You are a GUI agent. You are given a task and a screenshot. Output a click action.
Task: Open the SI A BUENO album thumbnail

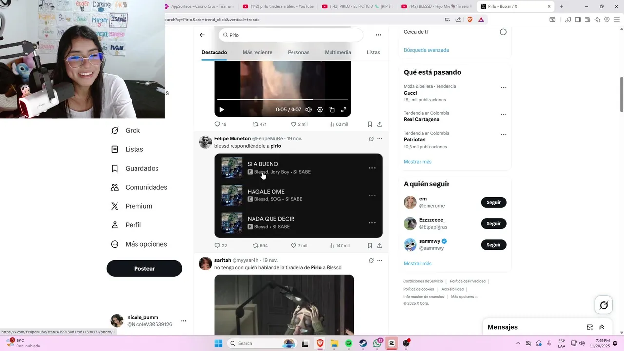[x=232, y=168]
